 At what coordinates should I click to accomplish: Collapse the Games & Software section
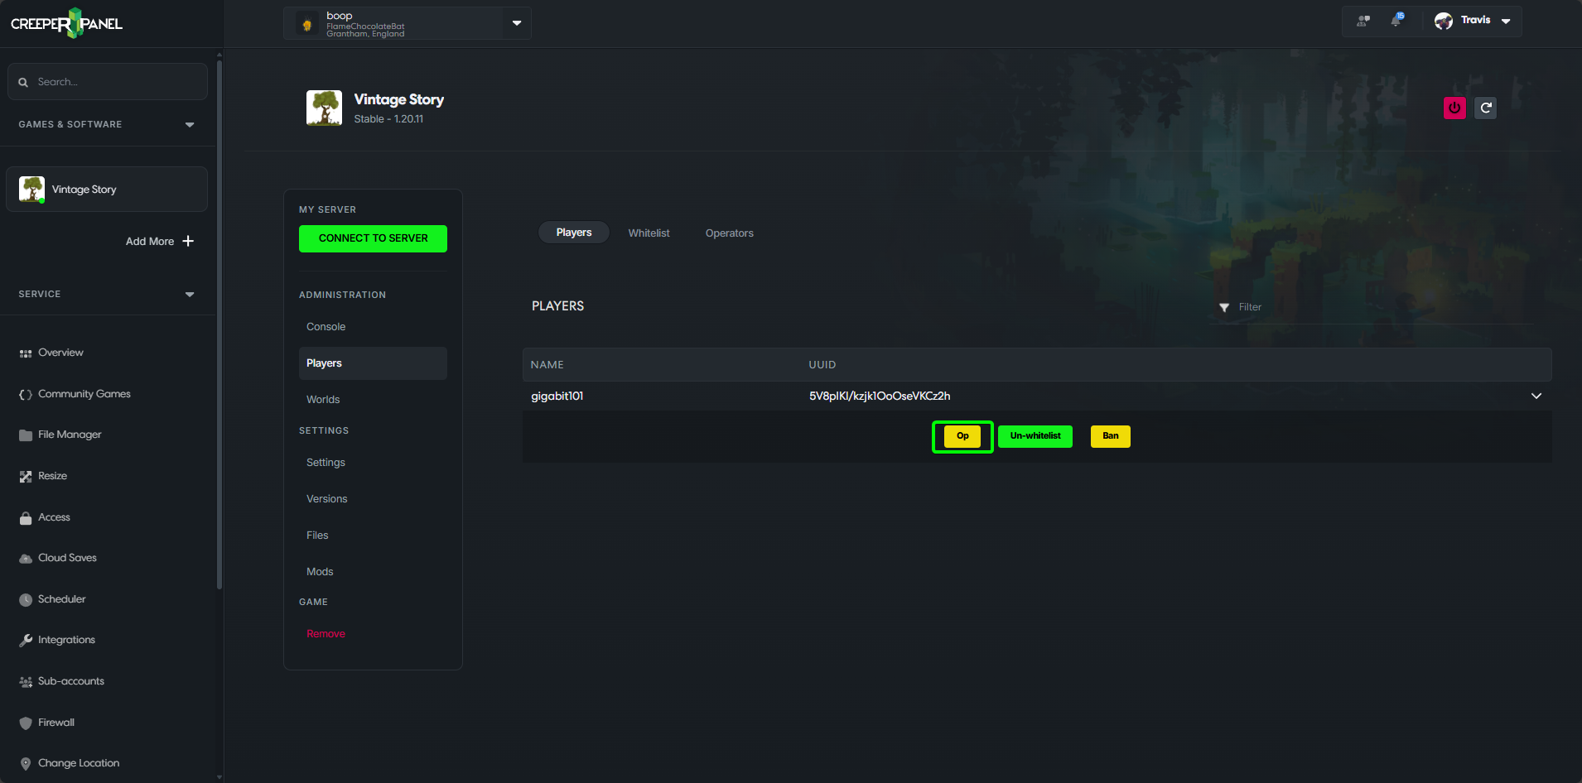pos(190,125)
